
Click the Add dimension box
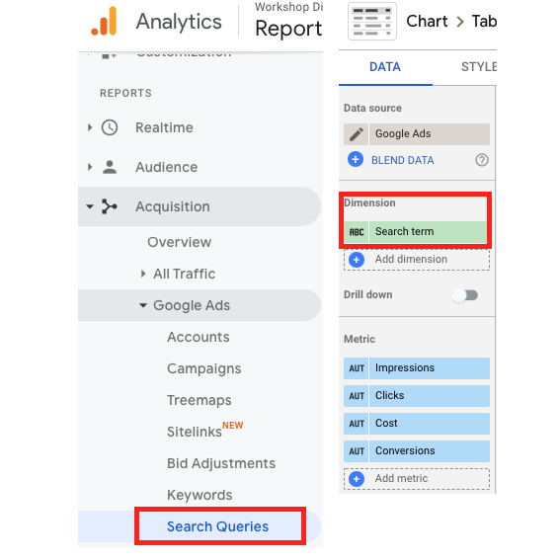point(417,260)
